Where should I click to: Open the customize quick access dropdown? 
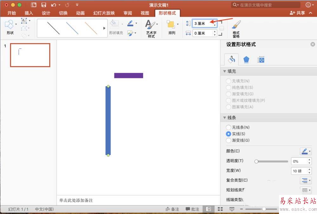(77, 5)
